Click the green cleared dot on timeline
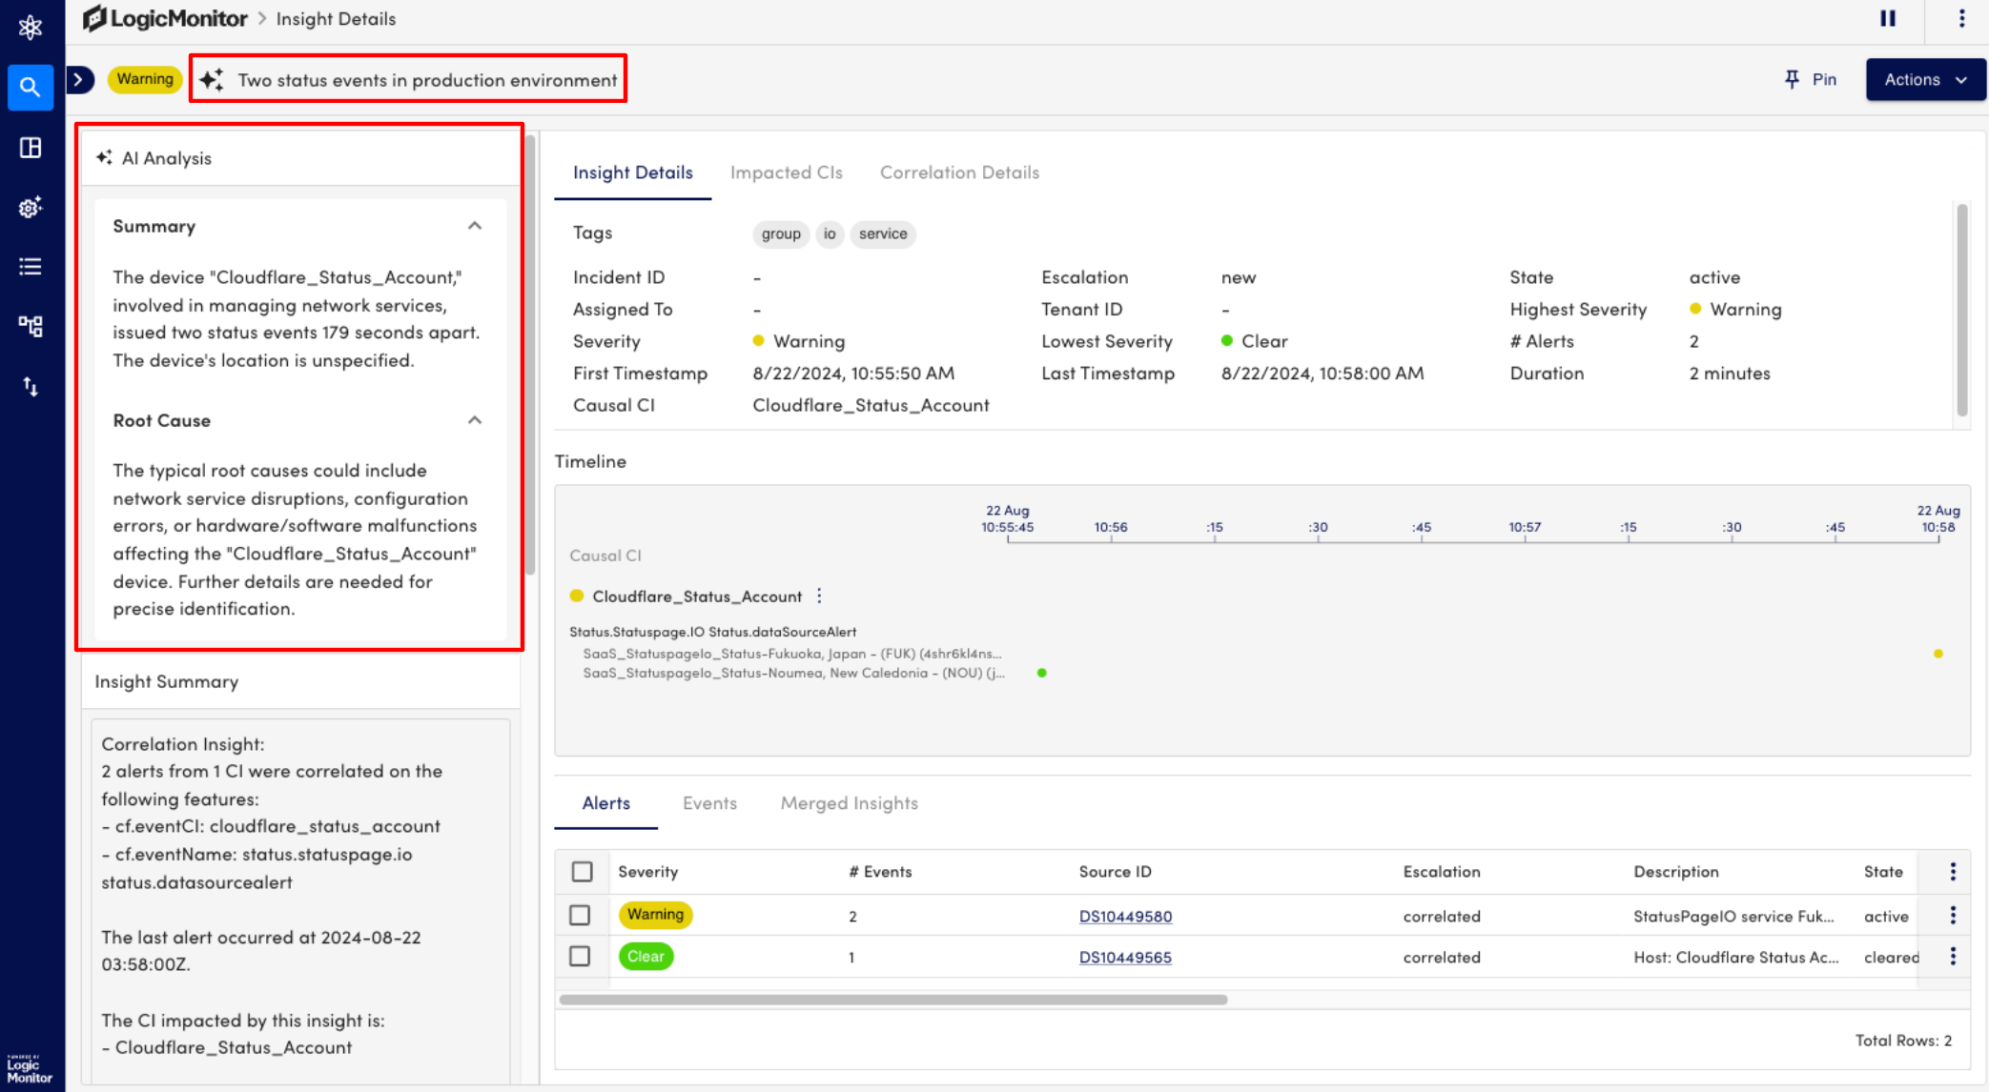1989x1092 pixels. pyautogui.click(x=1042, y=673)
